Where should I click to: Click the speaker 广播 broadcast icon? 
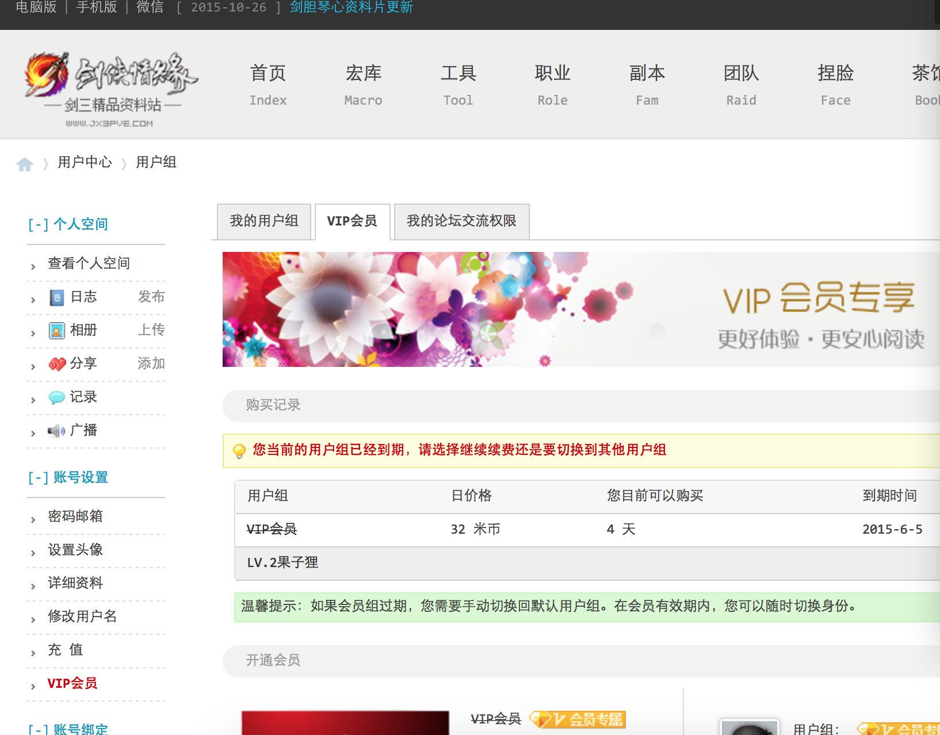point(56,431)
